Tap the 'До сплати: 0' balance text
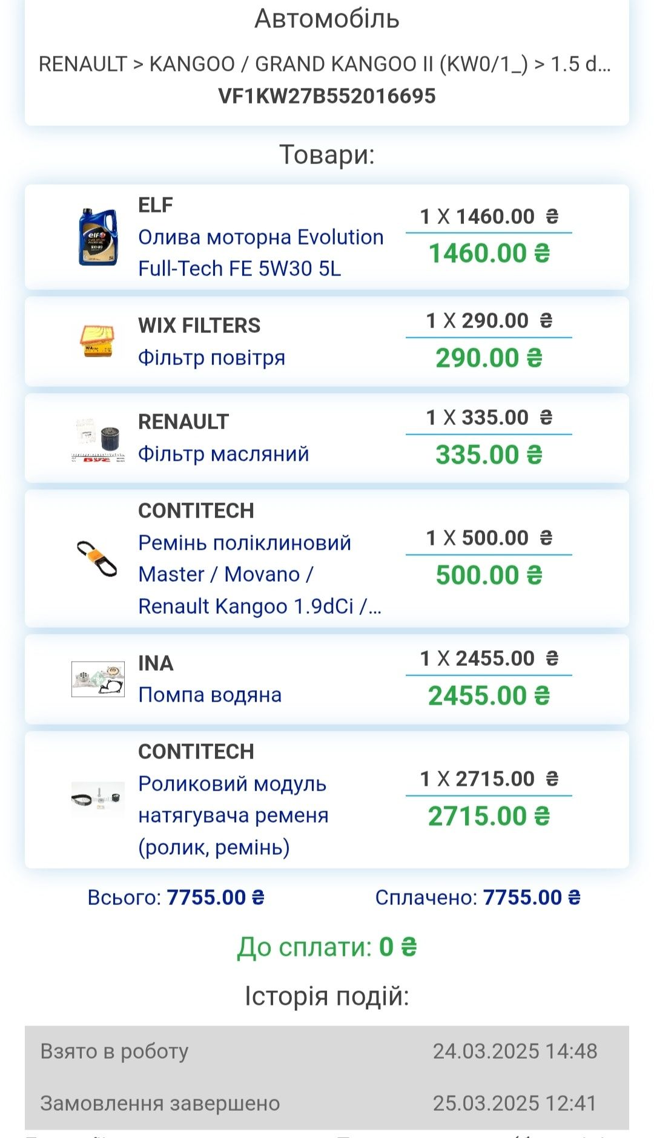Screen dimensions: 654x1138 [327, 947]
